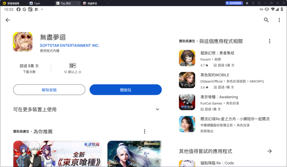
Task: Go back using the arrow icon
Action: pos(8,20)
